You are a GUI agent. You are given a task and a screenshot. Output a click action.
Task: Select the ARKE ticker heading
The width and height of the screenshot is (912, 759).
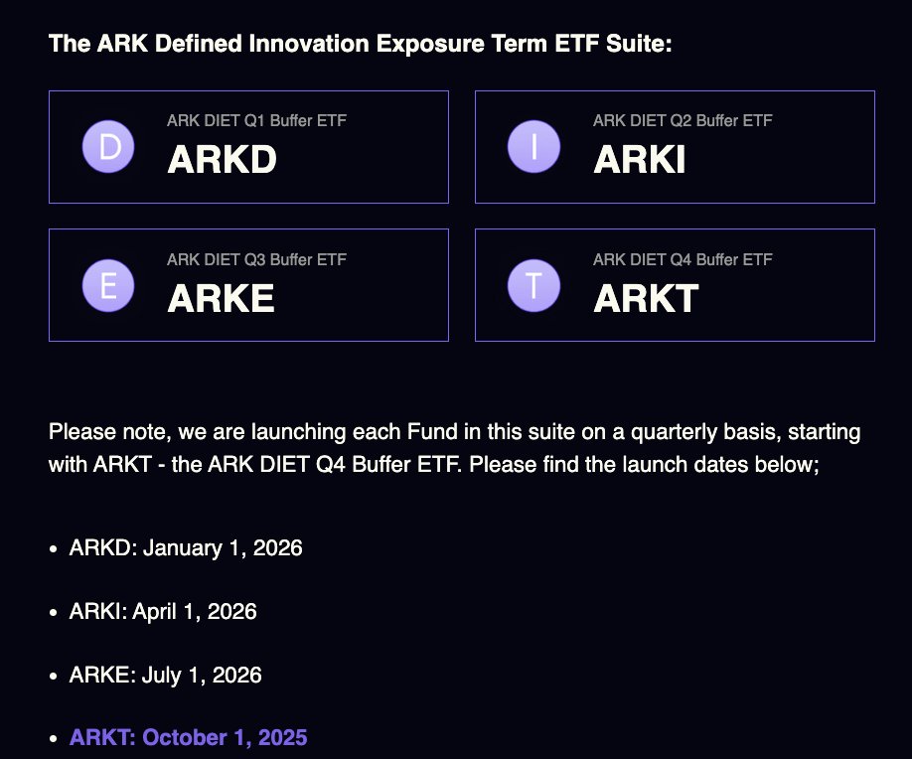click(221, 298)
